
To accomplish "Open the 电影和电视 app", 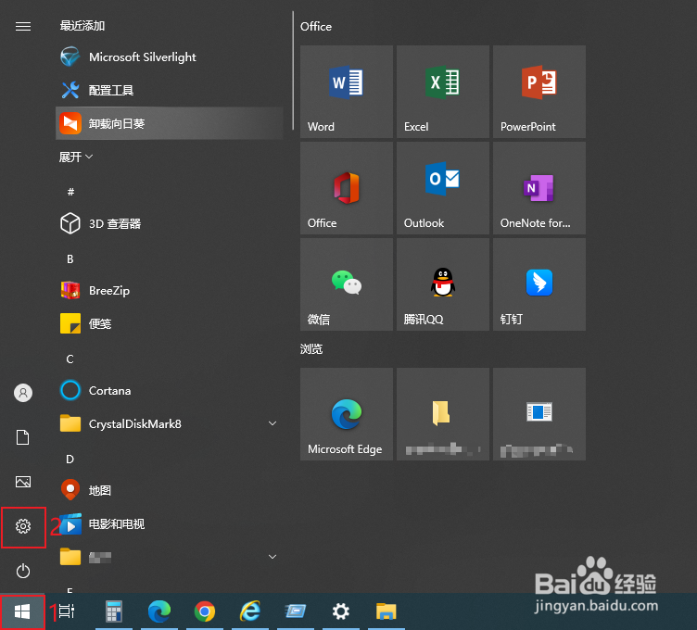I will (169, 523).
